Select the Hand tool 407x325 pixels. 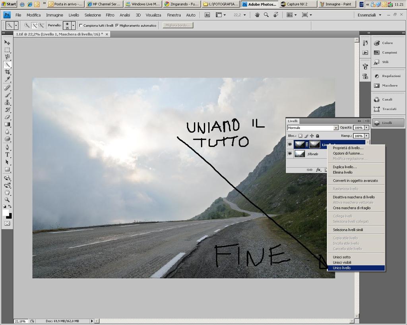[7, 192]
